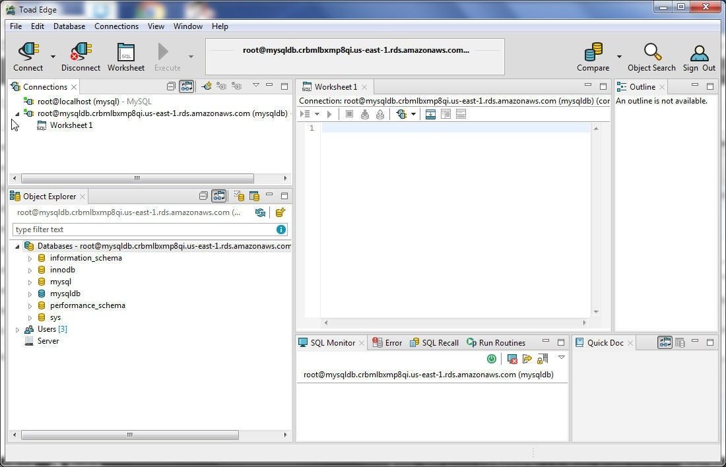Screen dimensions: 726x467
Task: Clear the SQL Monitor output
Action: coord(512,359)
